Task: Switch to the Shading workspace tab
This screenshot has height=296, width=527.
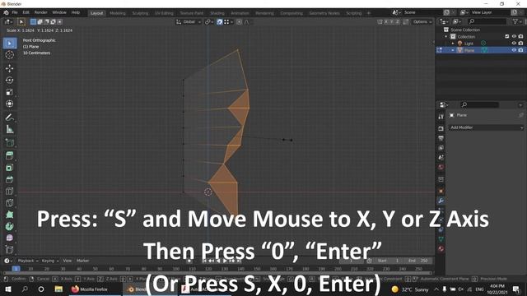Action: coord(217,13)
